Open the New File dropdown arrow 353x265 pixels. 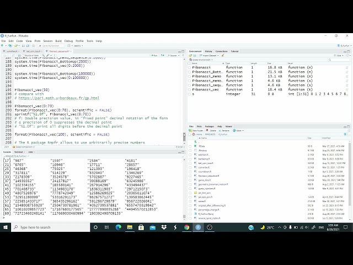click(x=5, y=46)
